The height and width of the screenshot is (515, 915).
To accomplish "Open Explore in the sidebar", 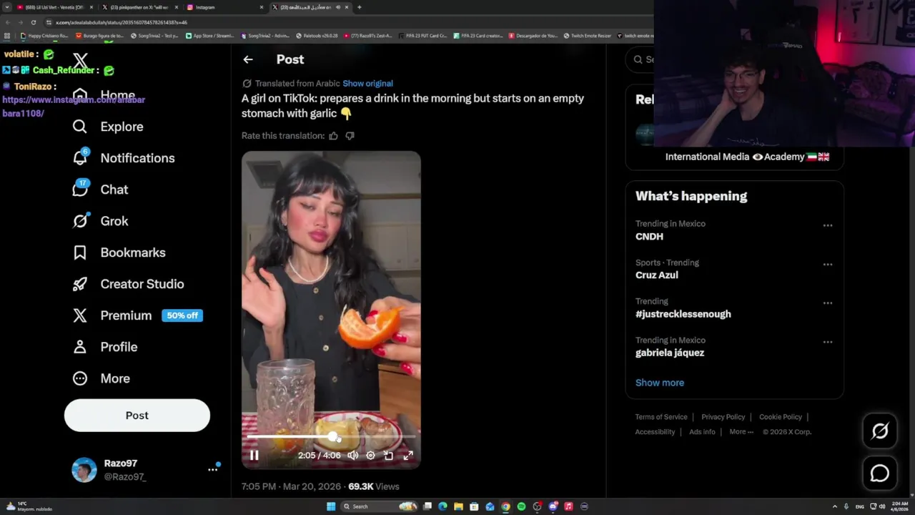I will click(108, 127).
